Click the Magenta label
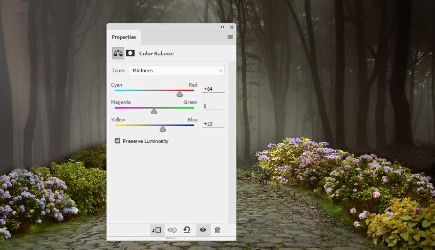Screen dimensions: 435x250 [121, 102]
